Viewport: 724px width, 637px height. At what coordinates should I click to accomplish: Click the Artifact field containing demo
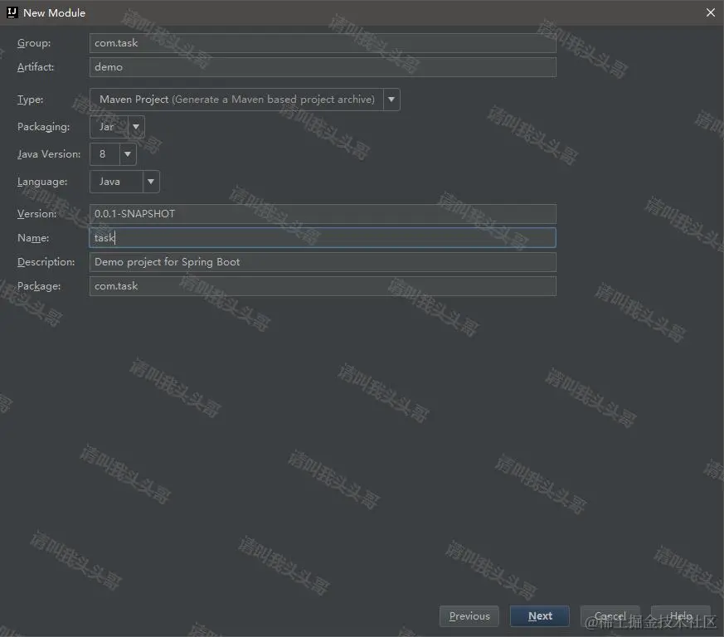tap(323, 67)
